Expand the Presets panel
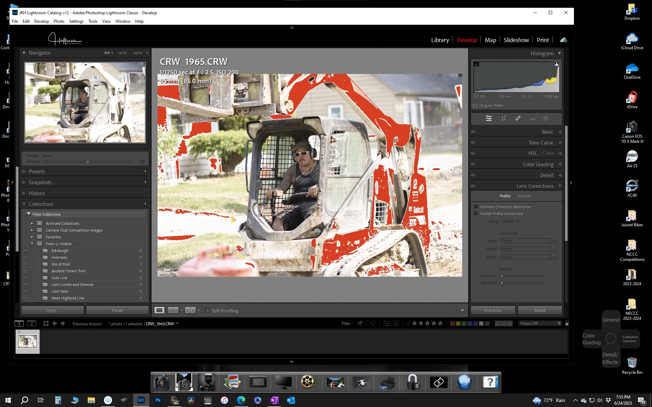652x407 pixels. 37,172
